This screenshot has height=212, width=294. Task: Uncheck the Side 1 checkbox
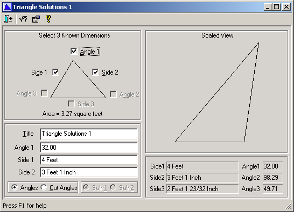[x=55, y=72]
